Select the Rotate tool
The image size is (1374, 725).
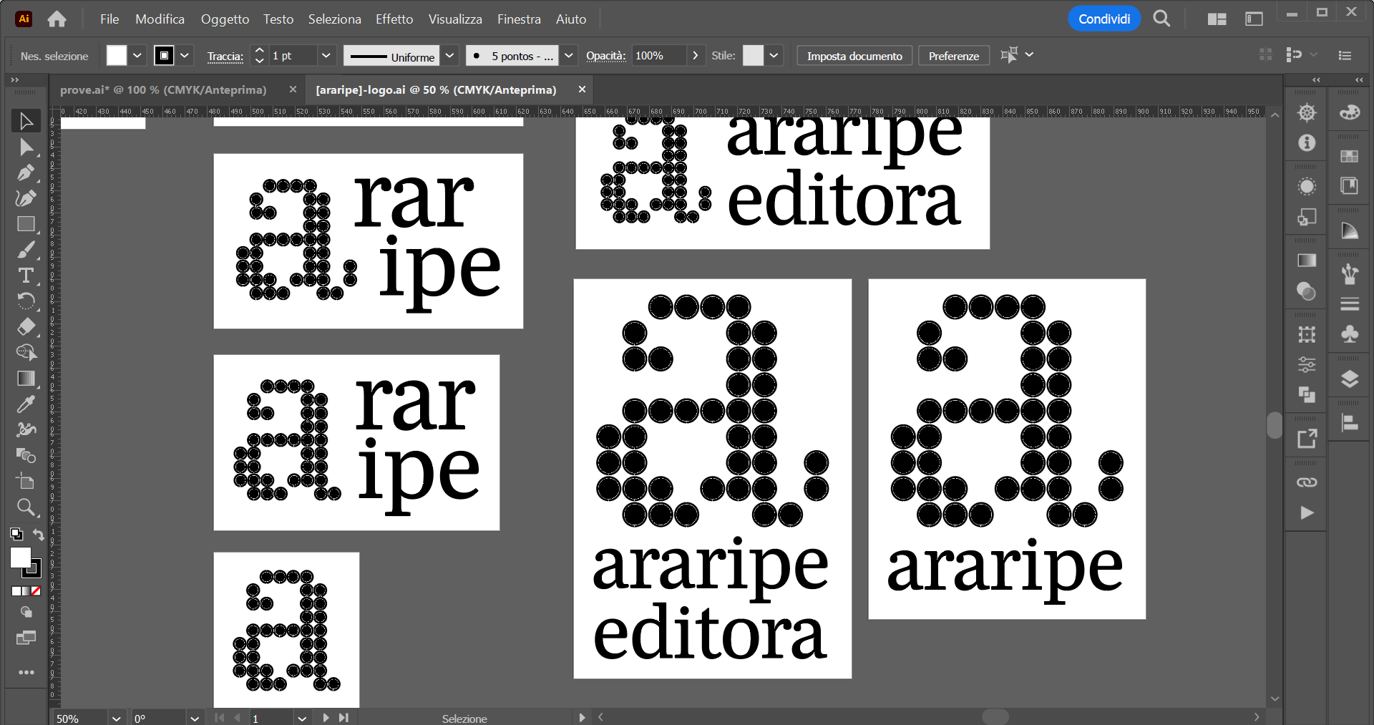pos(26,301)
